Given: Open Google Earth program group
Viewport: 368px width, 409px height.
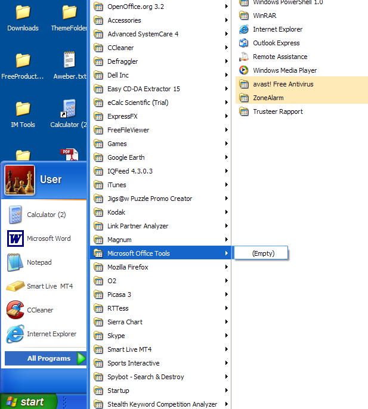Looking at the screenshot, I should pyautogui.click(x=160, y=157).
